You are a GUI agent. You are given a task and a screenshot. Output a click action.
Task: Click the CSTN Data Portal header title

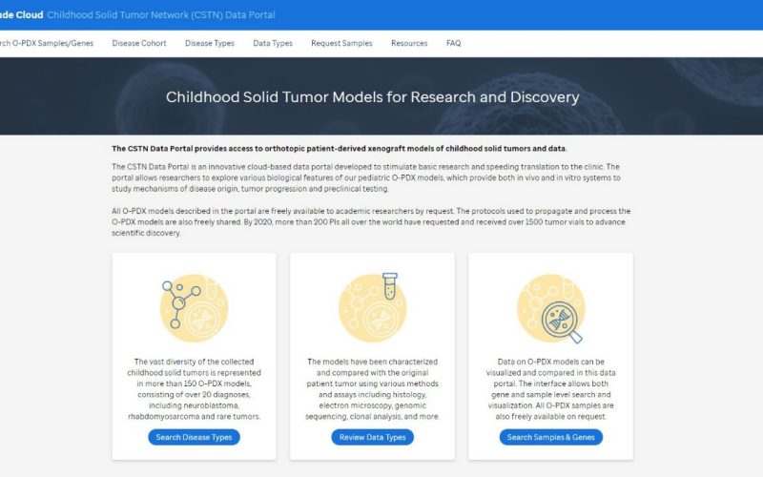click(x=175, y=15)
